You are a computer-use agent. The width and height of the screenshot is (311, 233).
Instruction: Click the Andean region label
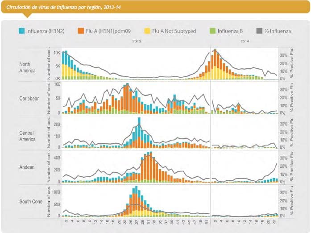(x=27, y=166)
